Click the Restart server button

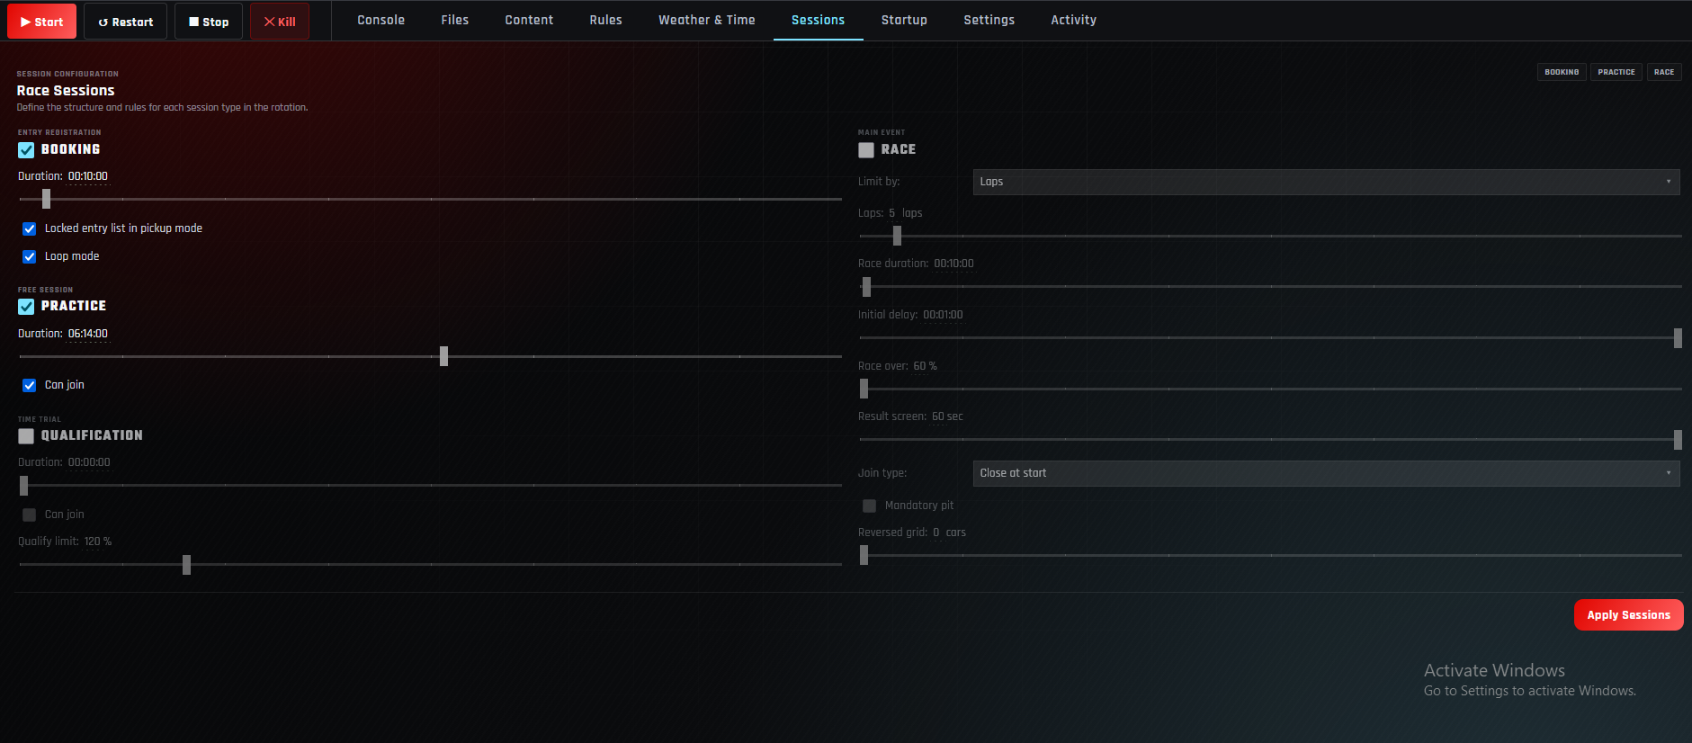tap(125, 22)
